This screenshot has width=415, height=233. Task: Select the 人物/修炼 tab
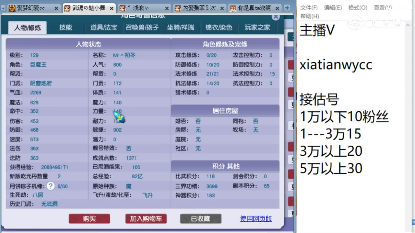tap(27, 28)
